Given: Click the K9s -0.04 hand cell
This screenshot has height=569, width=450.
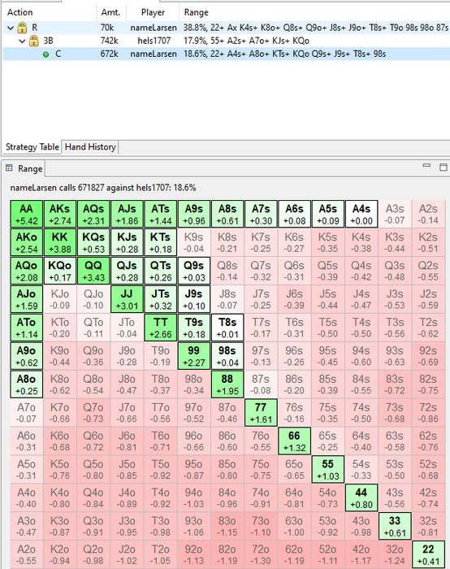Looking at the screenshot, I should pyautogui.click(x=193, y=242).
